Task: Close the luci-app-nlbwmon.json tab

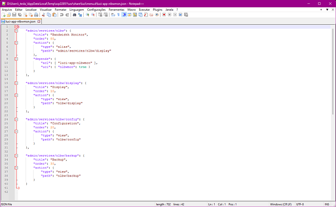Action: coord(39,21)
